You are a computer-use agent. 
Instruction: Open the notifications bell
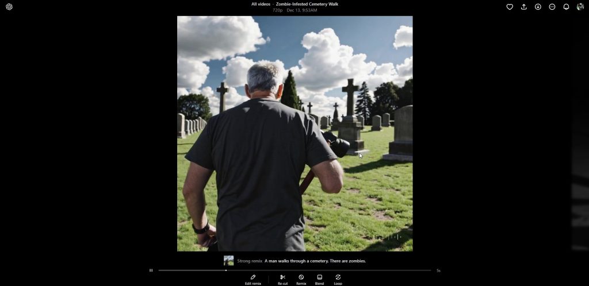click(566, 7)
